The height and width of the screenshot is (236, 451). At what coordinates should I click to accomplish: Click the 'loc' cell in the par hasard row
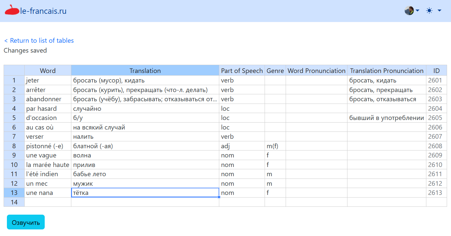(242, 109)
